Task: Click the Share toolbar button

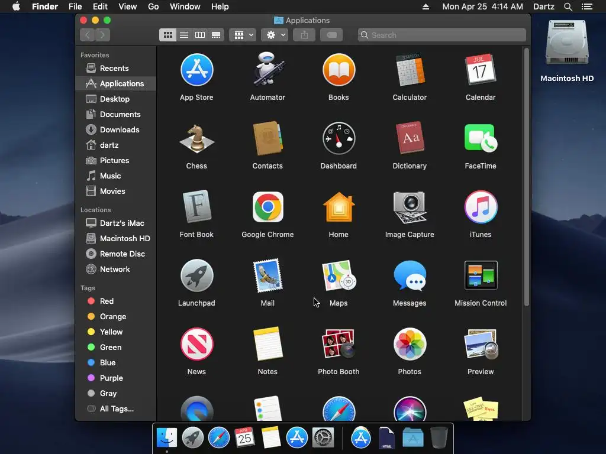Action: coord(304,35)
